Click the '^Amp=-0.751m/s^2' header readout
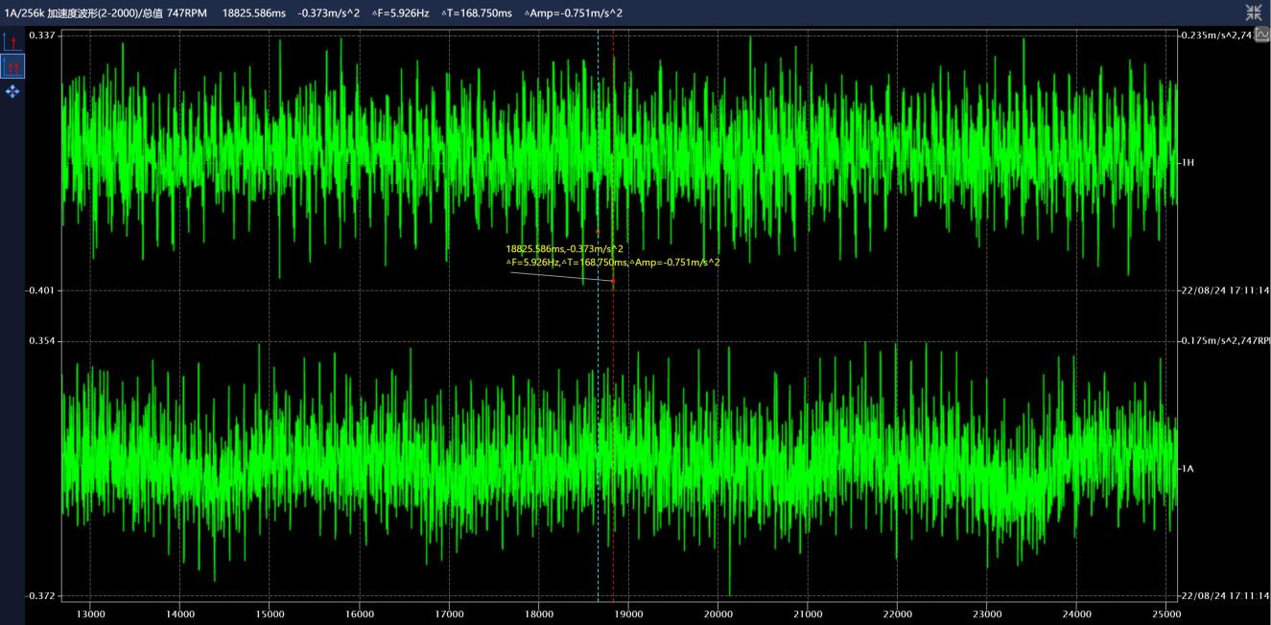 (573, 12)
